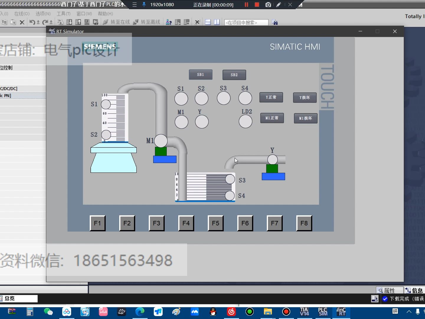Image resolution: width=425 pixels, height=319 pixels.
Task: Click the recorder pencil annotate icon
Action: tap(279, 4)
